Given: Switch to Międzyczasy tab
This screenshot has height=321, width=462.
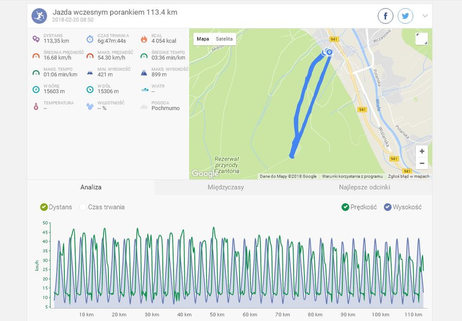Looking at the screenshot, I should click(226, 188).
